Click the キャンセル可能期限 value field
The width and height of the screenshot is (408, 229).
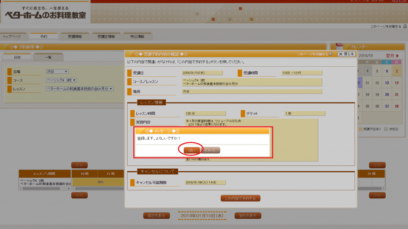205,183
